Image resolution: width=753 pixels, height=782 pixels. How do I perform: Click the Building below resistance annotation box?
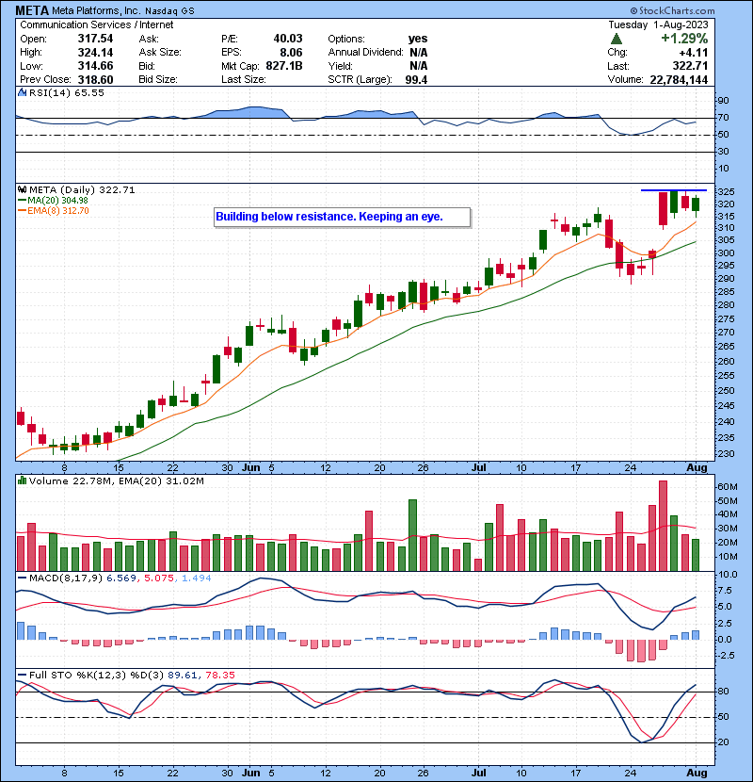click(x=342, y=217)
